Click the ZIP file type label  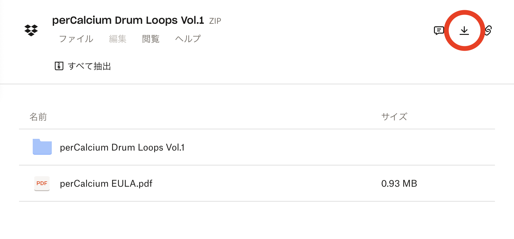pyautogui.click(x=215, y=21)
